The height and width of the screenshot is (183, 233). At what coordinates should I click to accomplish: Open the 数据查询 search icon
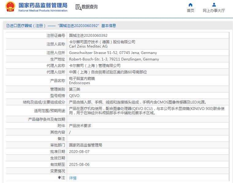tap(78, 7)
